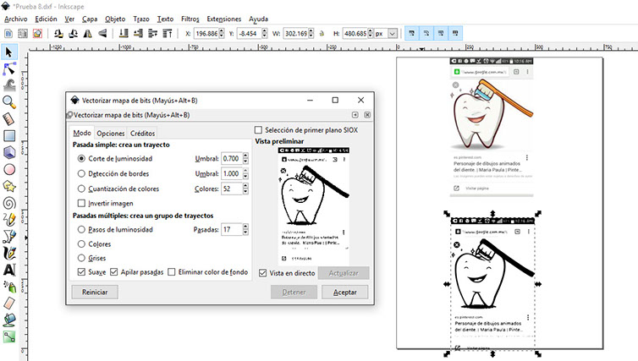Select the Tweak objects tool
Screen dimensions: 638x361
pos(9,85)
